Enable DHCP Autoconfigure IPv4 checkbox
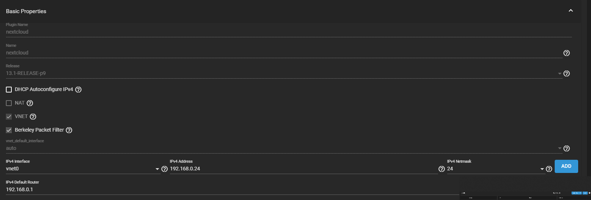This screenshot has height=200, width=591. 9,90
